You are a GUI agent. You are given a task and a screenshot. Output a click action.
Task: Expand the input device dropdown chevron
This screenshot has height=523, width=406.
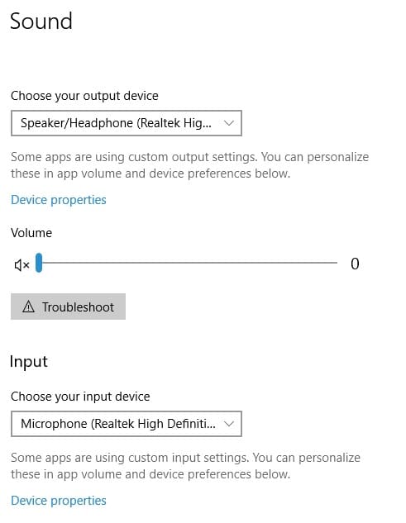229,424
